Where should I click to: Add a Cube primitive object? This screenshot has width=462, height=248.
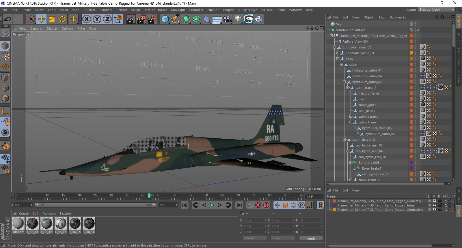(165, 19)
